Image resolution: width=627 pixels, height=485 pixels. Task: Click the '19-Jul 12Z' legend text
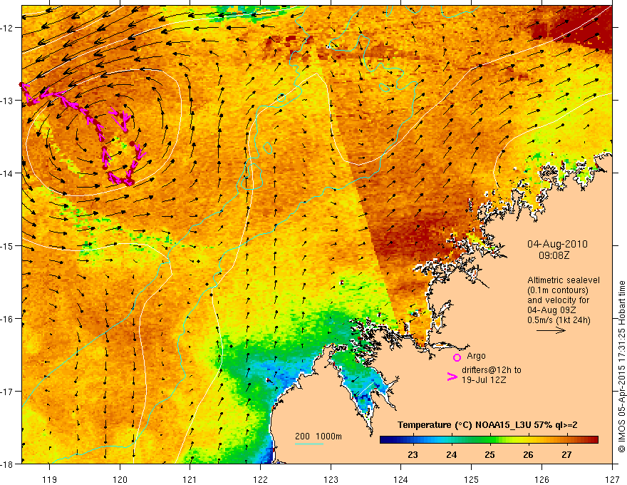point(484,379)
